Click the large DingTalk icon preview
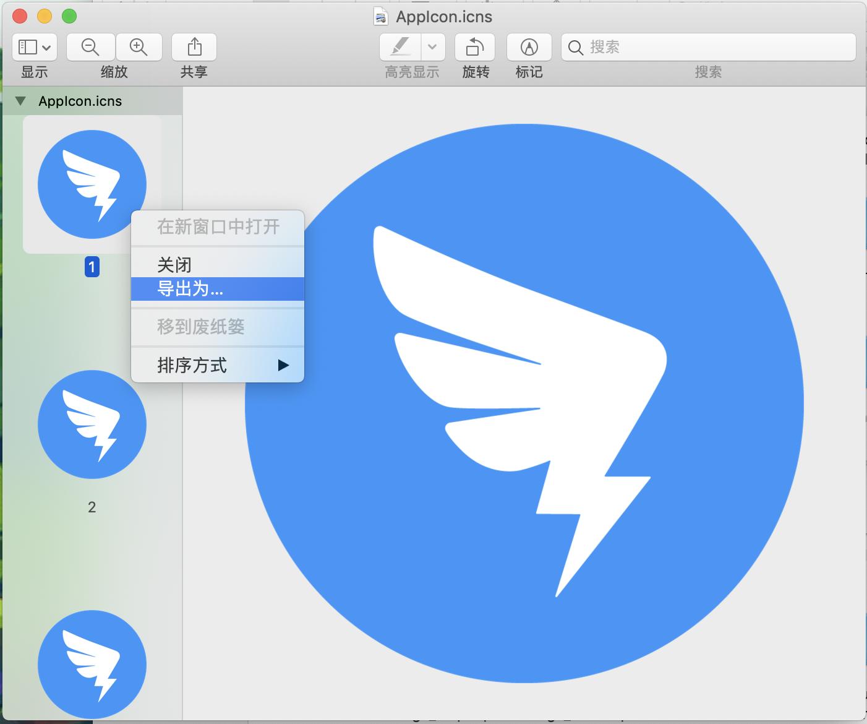The height and width of the screenshot is (724, 867). 524,403
